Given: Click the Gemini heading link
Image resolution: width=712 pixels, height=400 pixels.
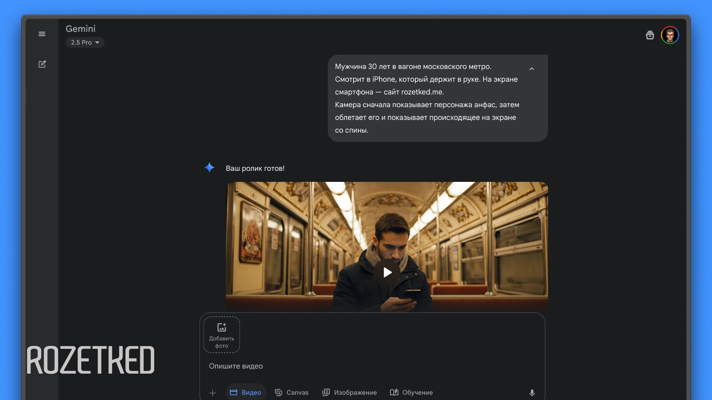Looking at the screenshot, I should (x=80, y=29).
